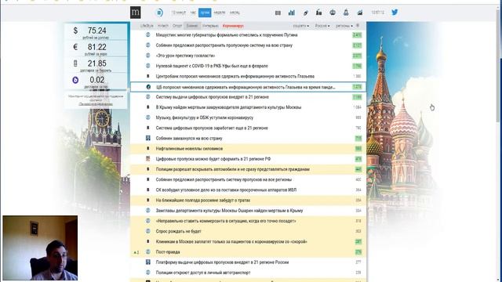Image resolution: width=502 pixels, height=282 pixels.
Task: Switch time range to '10 минут'
Action: [178, 13]
